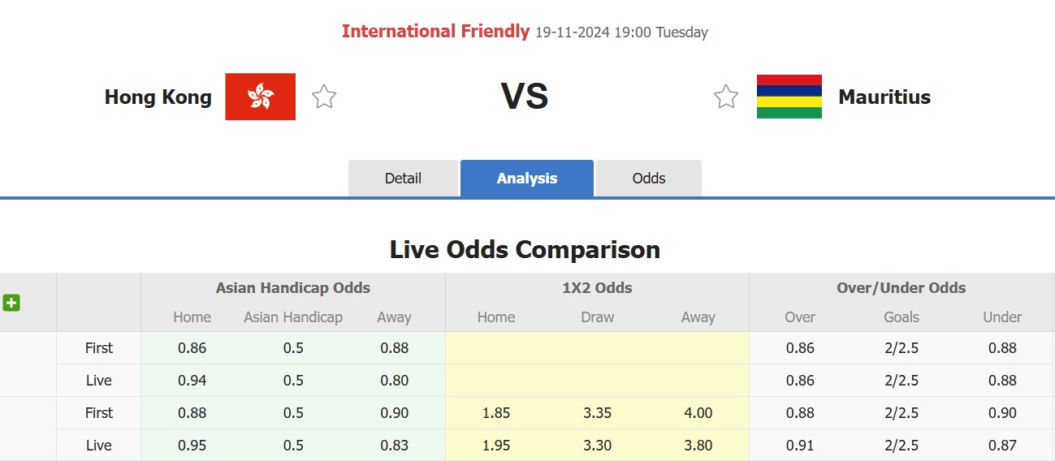Click the 0.94 live home handicap odds
The height and width of the screenshot is (461, 1055).
click(192, 381)
